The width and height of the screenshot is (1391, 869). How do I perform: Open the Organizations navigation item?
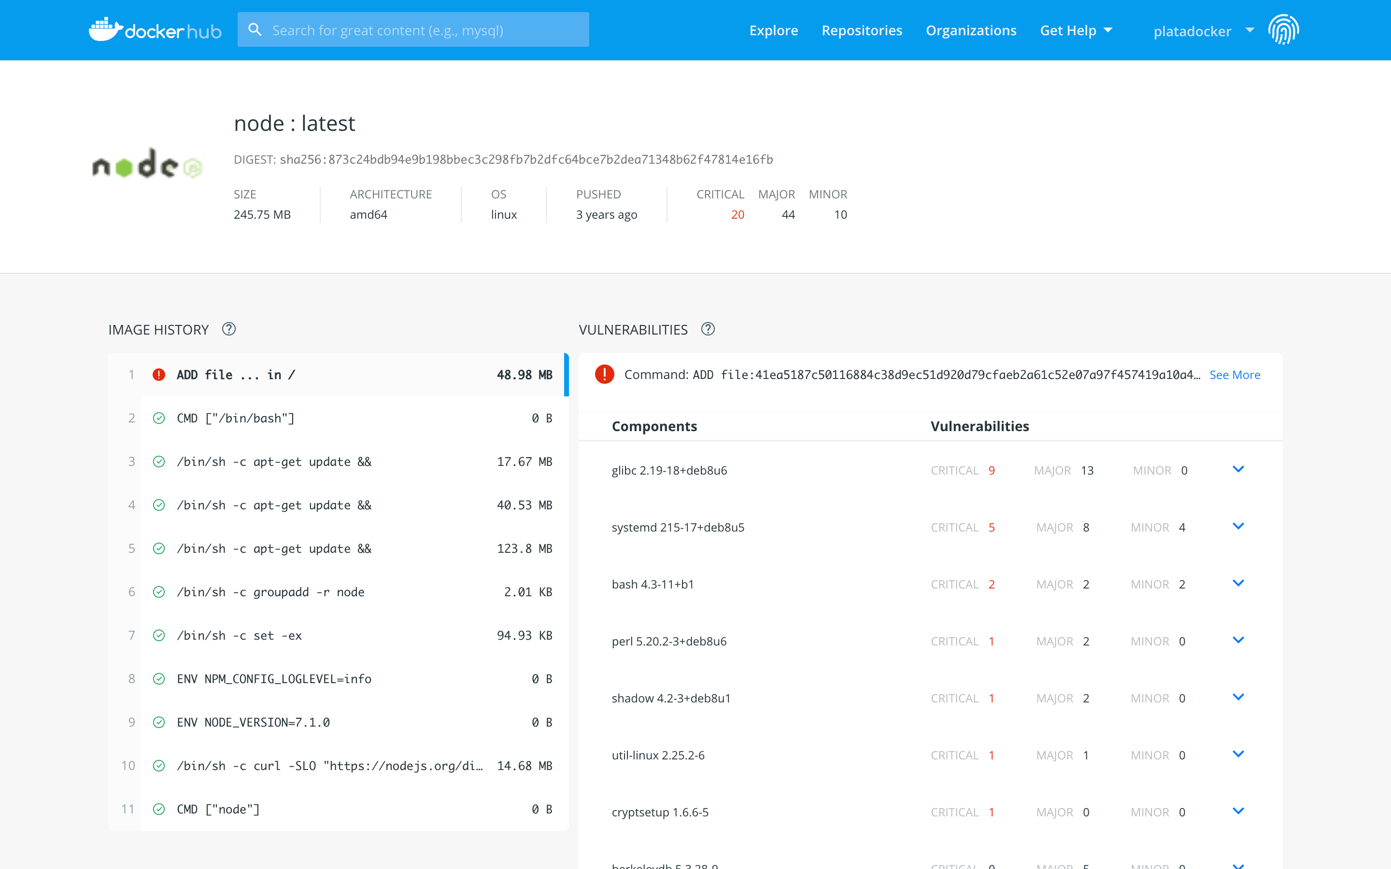pos(970,30)
